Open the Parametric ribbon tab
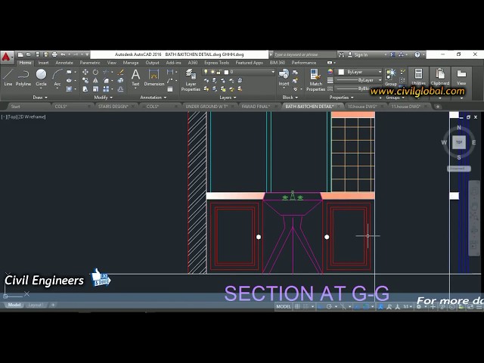This screenshot has width=484, height=363. pyautogui.click(x=90, y=63)
